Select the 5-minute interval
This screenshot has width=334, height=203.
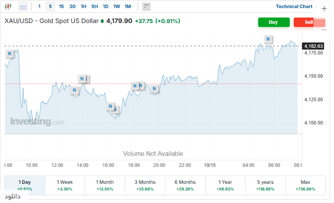point(50,6)
